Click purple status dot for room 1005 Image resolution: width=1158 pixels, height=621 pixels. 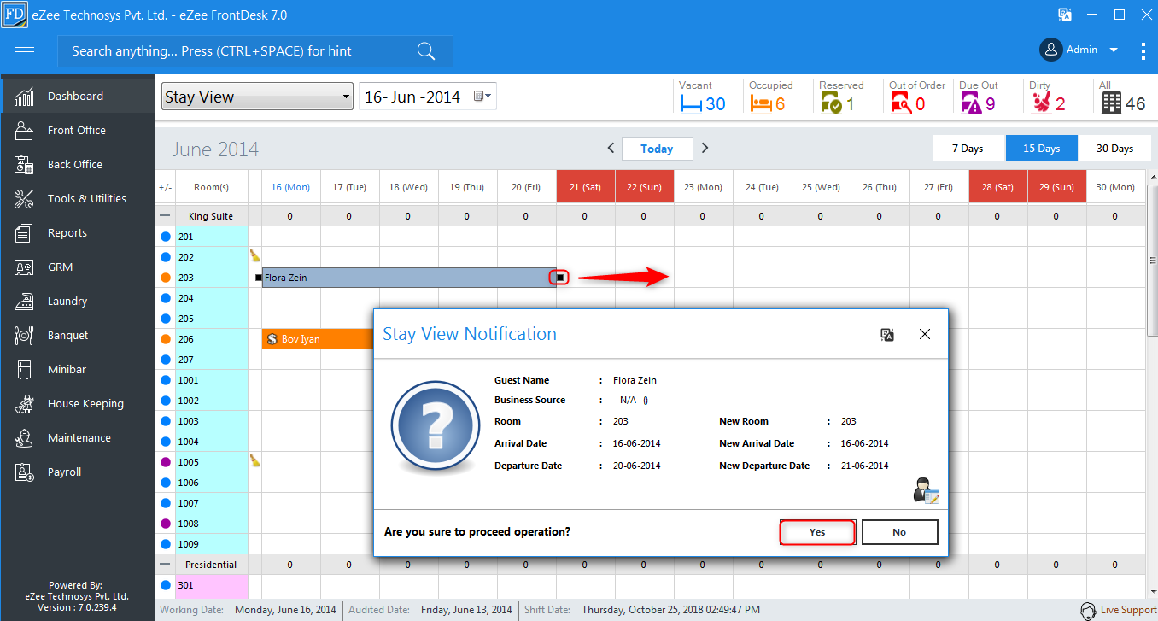165,462
